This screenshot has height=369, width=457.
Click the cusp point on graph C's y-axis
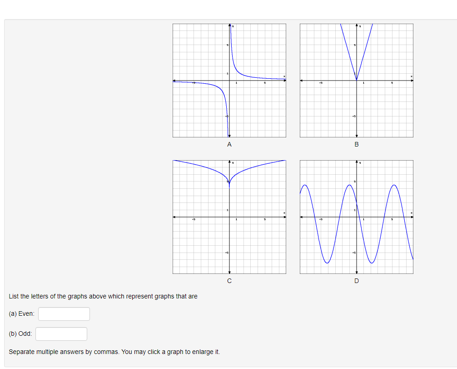tap(229, 184)
